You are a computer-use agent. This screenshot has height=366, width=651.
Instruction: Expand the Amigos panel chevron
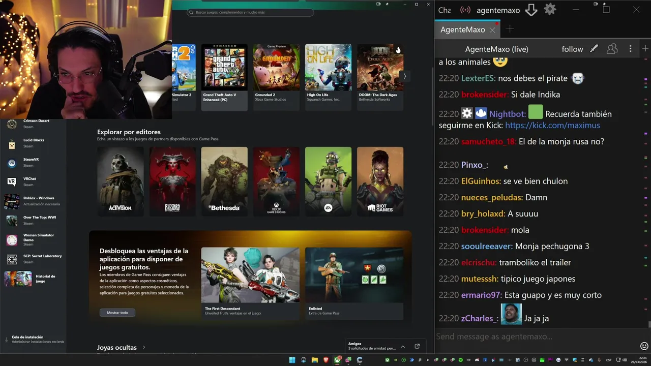tap(403, 346)
